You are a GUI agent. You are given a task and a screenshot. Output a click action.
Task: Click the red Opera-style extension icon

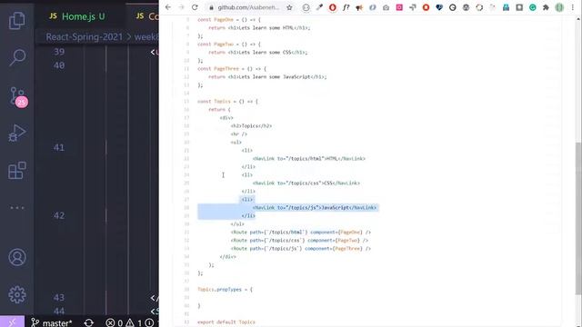click(333, 7)
